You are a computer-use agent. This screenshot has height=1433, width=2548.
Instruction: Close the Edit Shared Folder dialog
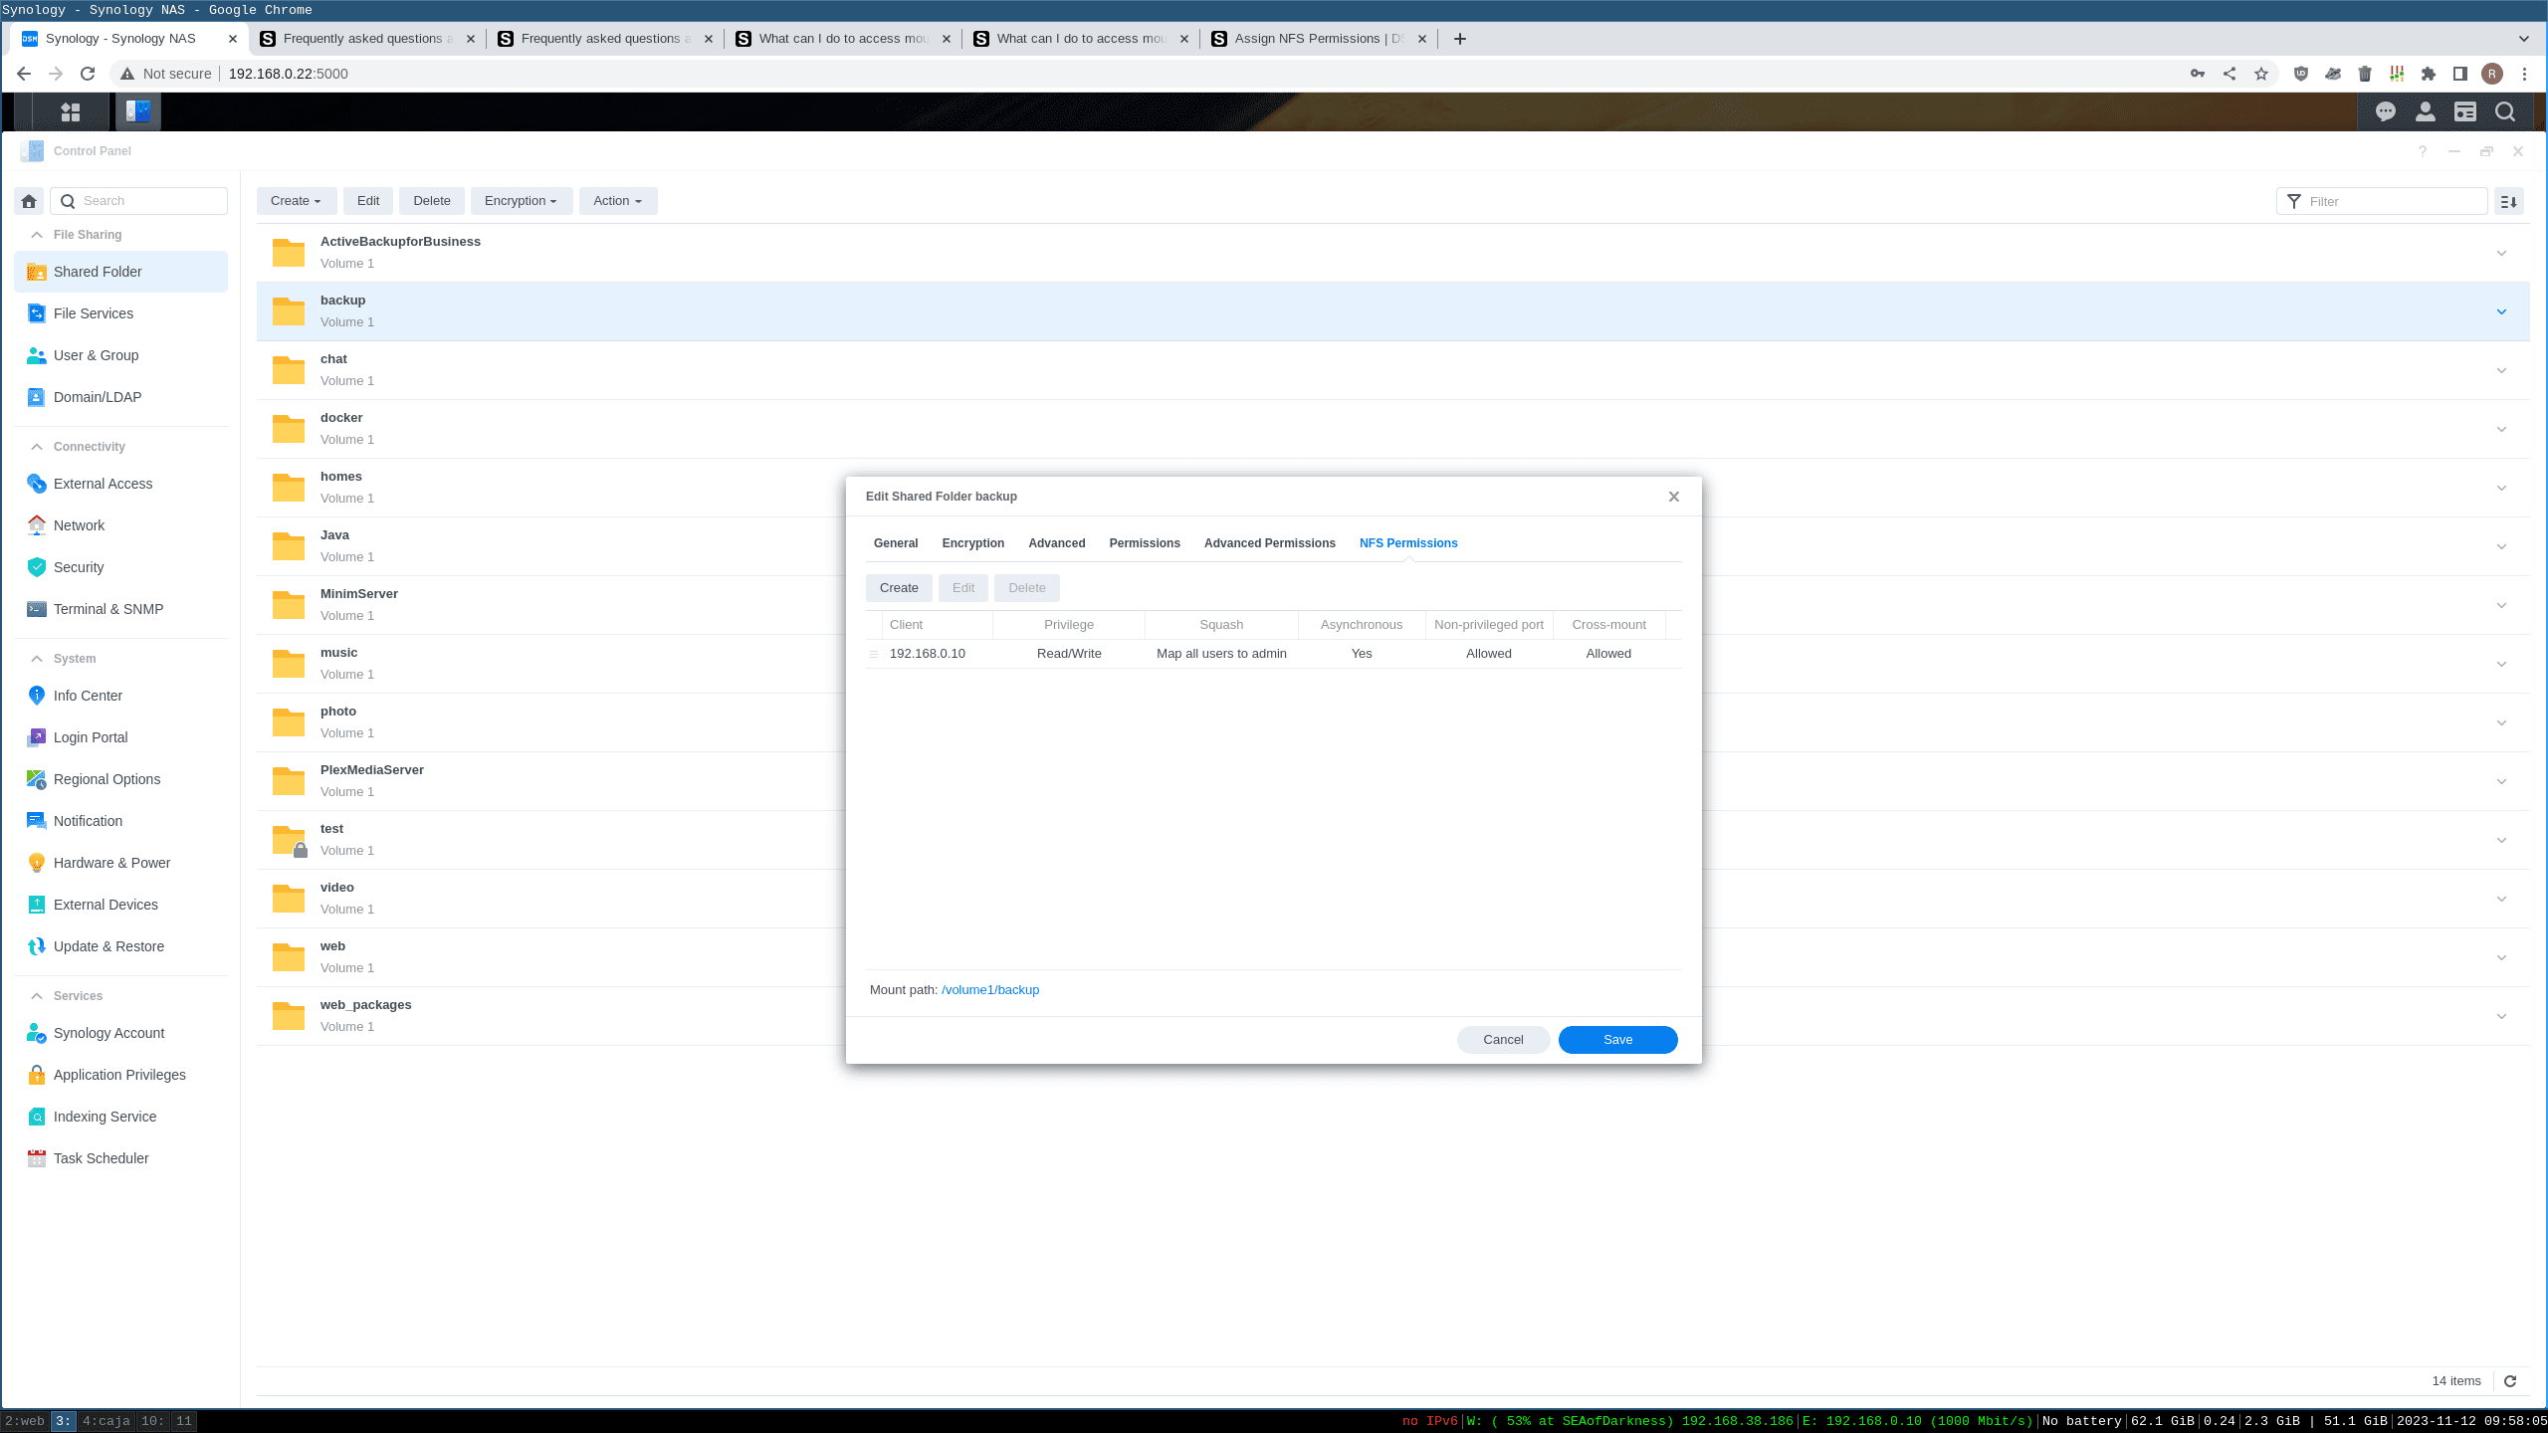[x=1674, y=497]
